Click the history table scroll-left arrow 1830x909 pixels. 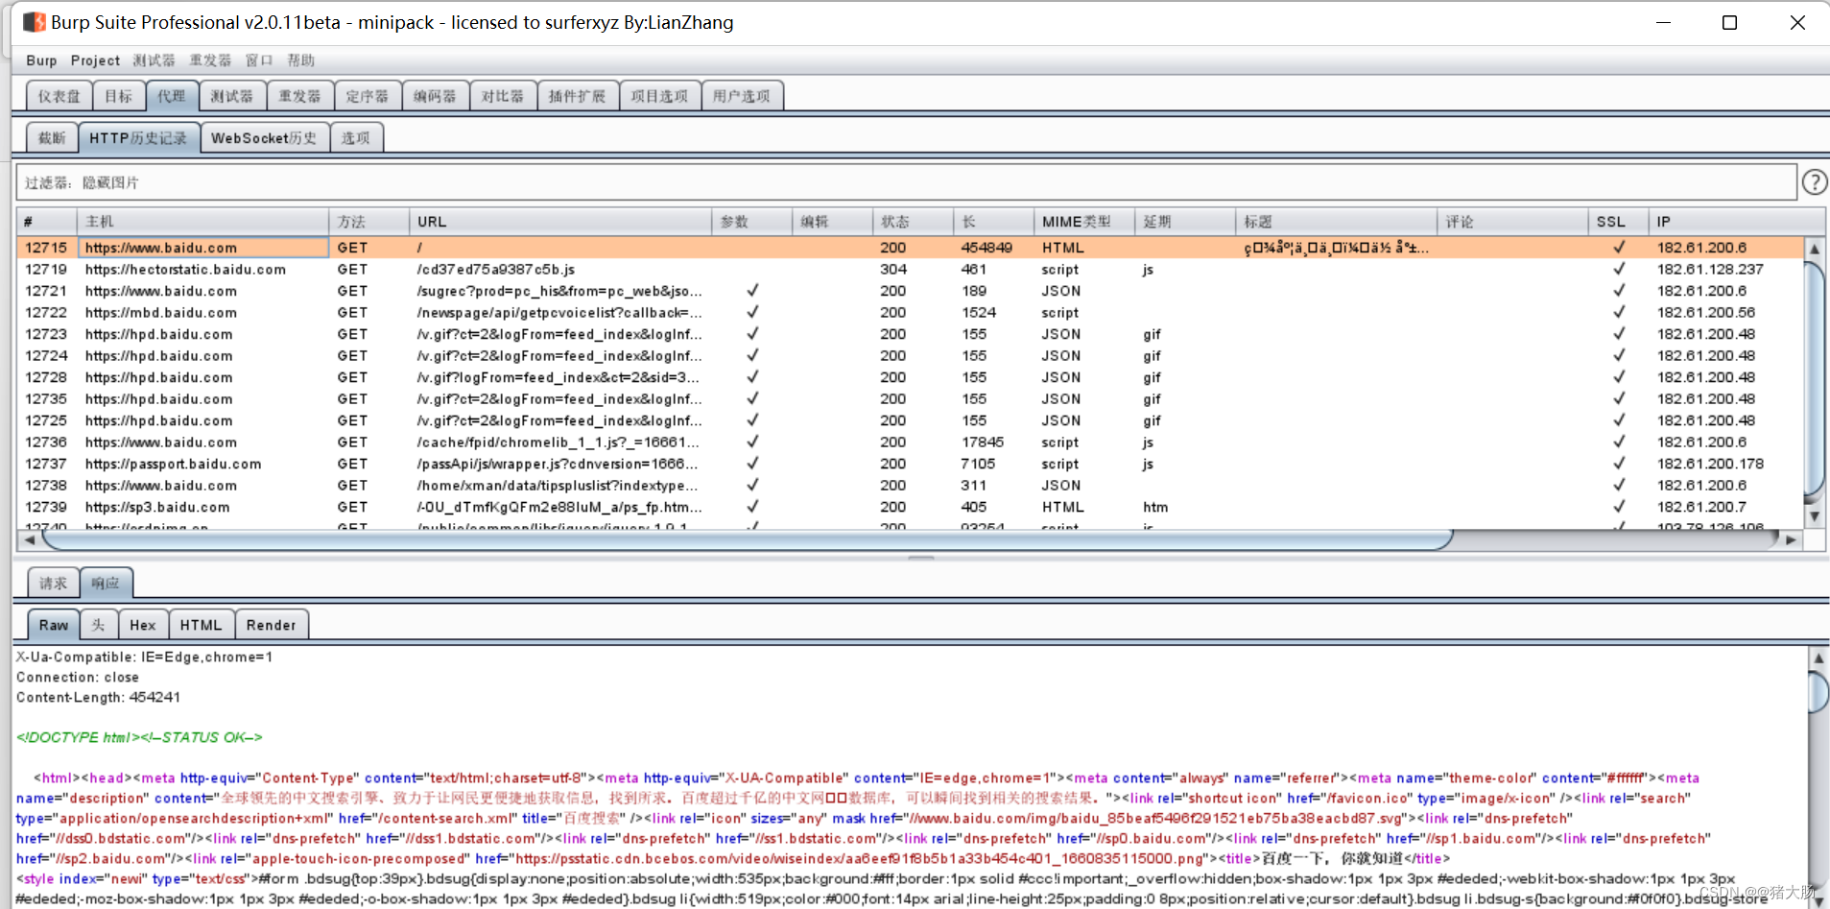(x=29, y=539)
